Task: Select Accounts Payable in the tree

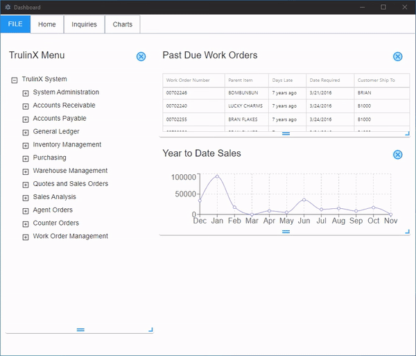Action: [60, 119]
